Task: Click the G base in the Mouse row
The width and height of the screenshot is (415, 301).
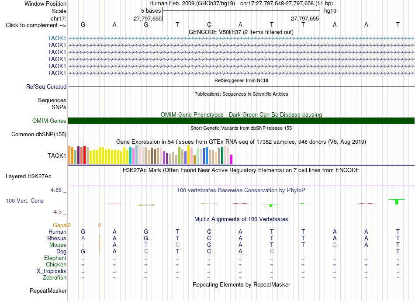Action: click(x=335, y=245)
